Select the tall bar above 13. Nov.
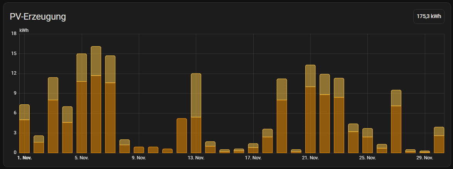 point(196,113)
